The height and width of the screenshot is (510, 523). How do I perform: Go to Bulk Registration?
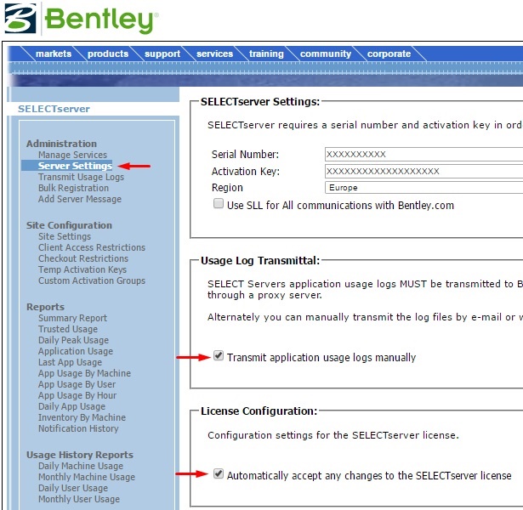pos(73,188)
